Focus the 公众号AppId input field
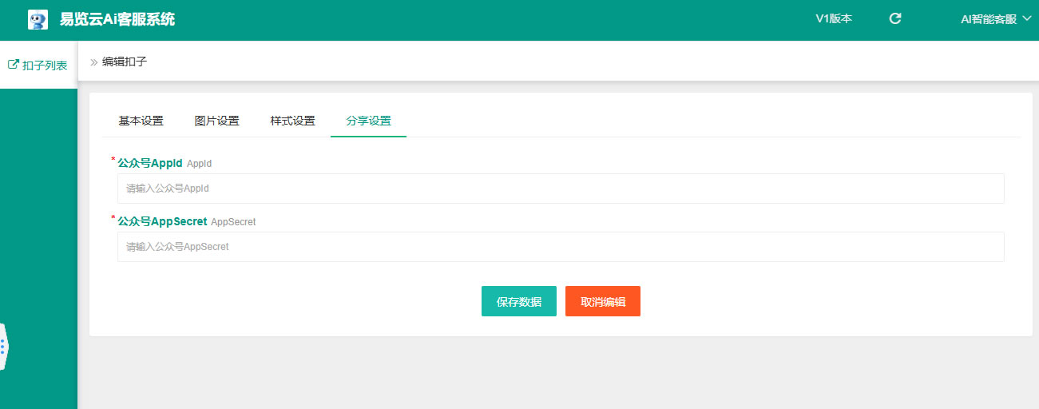 pyautogui.click(x=560, y=189)
